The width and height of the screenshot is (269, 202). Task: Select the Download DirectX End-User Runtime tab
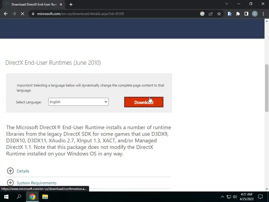[34, 4]
